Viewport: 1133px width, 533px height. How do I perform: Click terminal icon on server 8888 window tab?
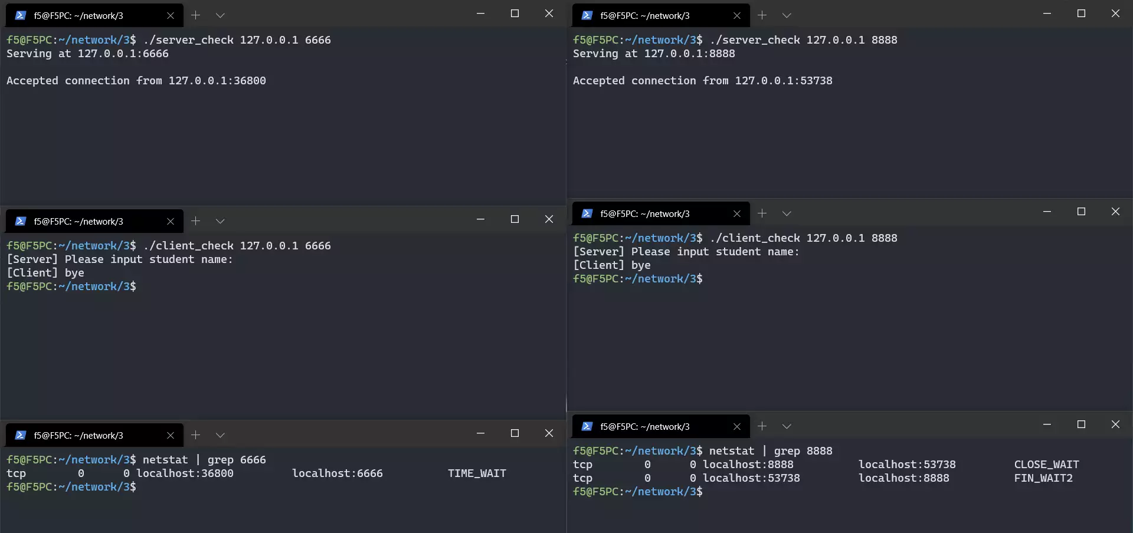click(x=587, y=15)
